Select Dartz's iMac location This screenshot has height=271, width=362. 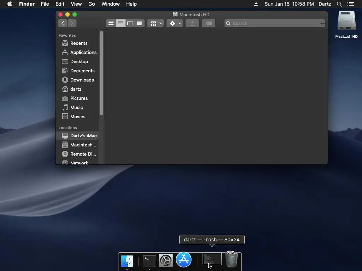pos(77,135)
